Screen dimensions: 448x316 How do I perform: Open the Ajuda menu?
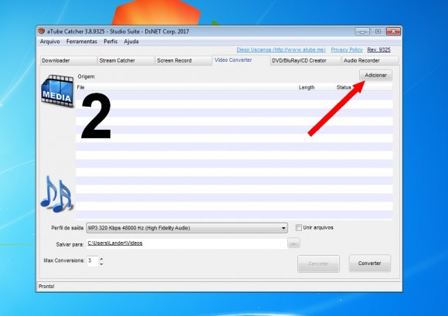click(131, 42)
